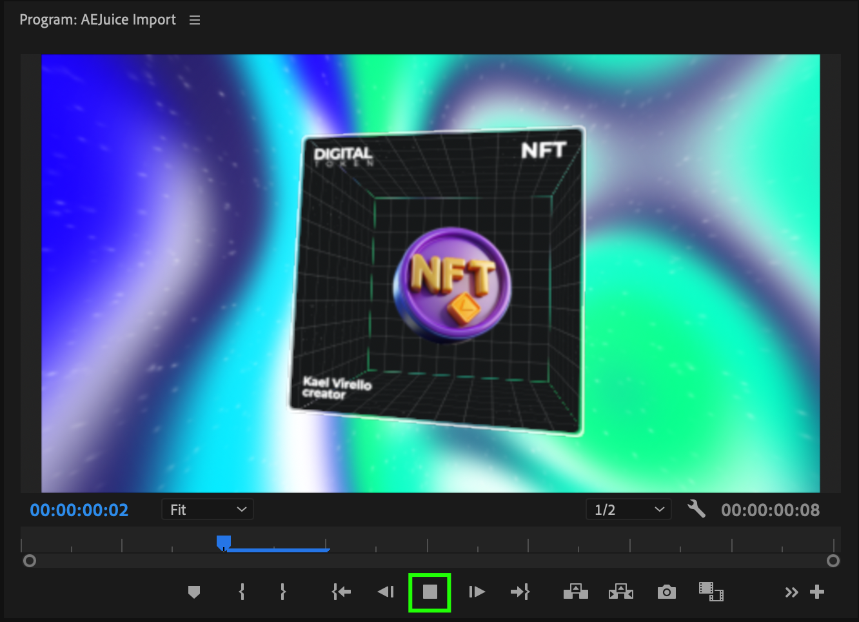This screenshot has width=859, height=622.
Task: Open the Program panel hamburger menu
Action: click(x=195, y=20)
